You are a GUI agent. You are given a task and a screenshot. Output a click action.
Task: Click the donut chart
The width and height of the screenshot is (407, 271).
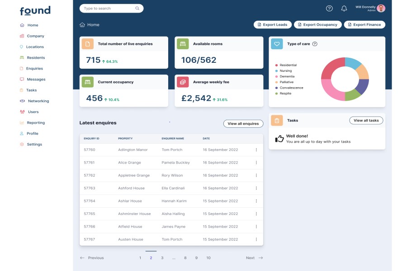pos(345,79)
